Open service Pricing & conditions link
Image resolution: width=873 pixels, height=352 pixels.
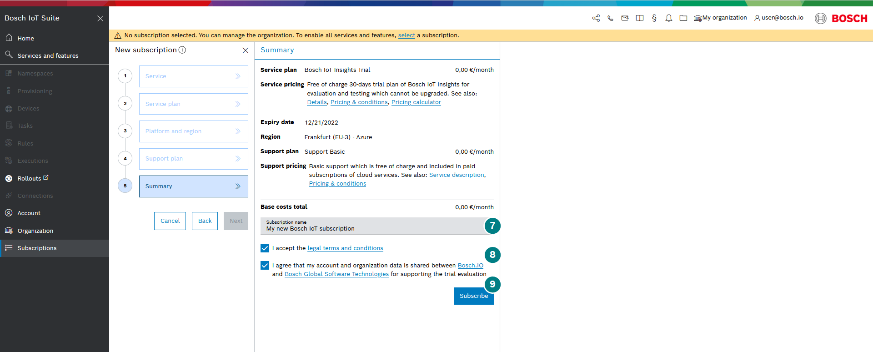(x=359, y=102)
